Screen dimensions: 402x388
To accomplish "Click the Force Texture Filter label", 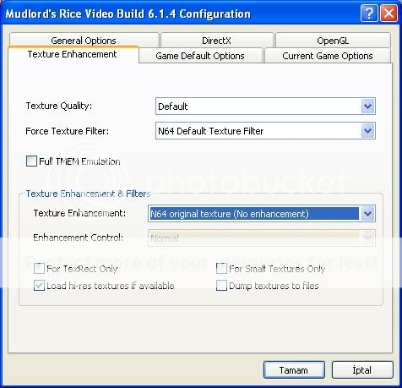I will (68, 131).
